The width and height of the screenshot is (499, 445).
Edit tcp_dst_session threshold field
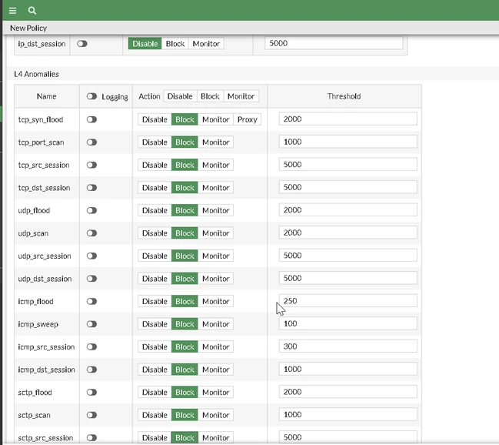348,187
